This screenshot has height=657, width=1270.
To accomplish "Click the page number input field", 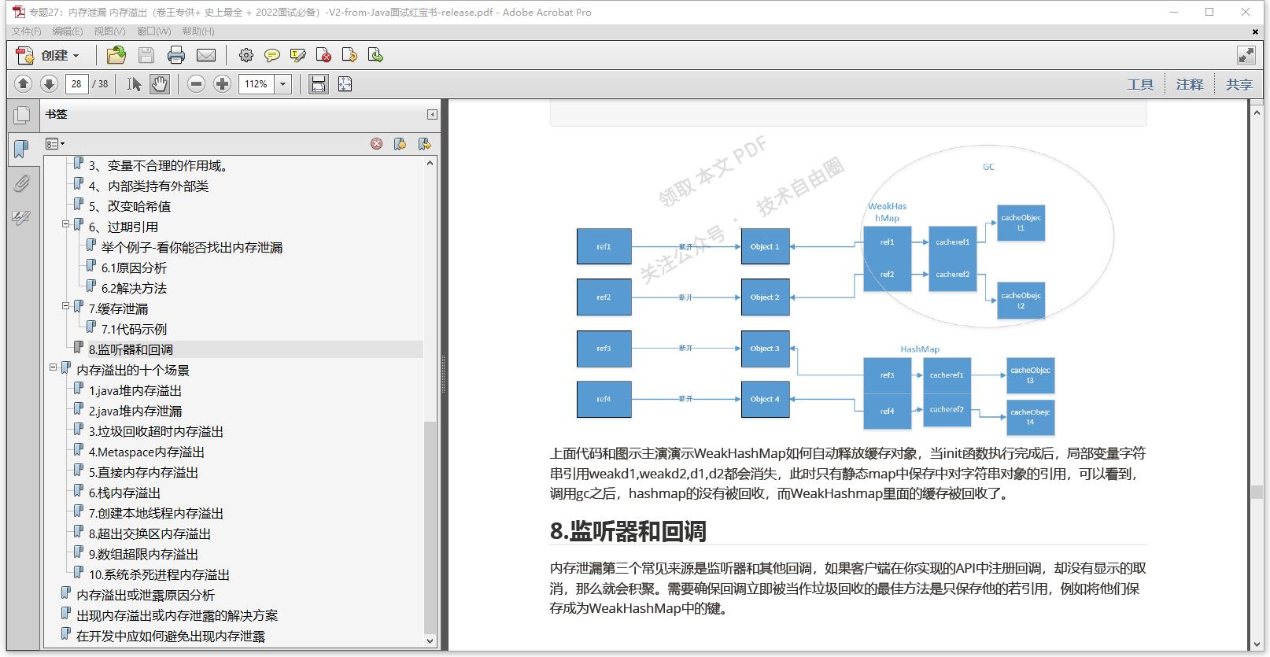I will pyautogui.click(x=76, y=83).
